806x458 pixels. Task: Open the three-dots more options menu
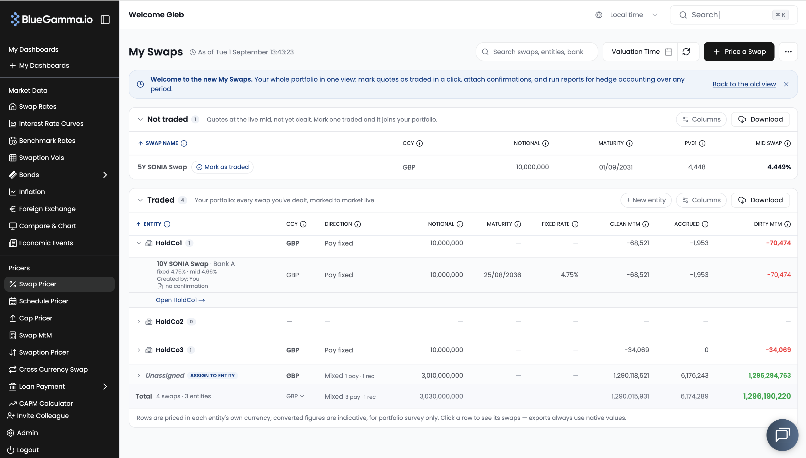coord(788,52)
